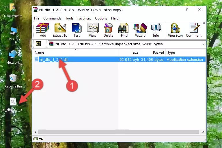
Task: Click the DLL file icon in list
Action: tap(36, 59)
